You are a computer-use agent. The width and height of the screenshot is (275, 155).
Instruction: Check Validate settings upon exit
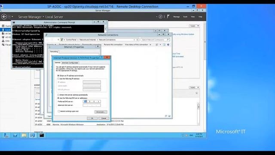coord(59,111)
